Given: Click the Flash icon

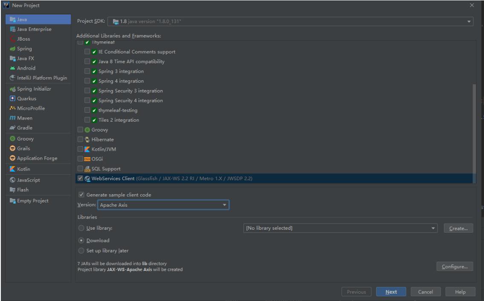Looking at the screenshot, I should [x=12, y=190].
